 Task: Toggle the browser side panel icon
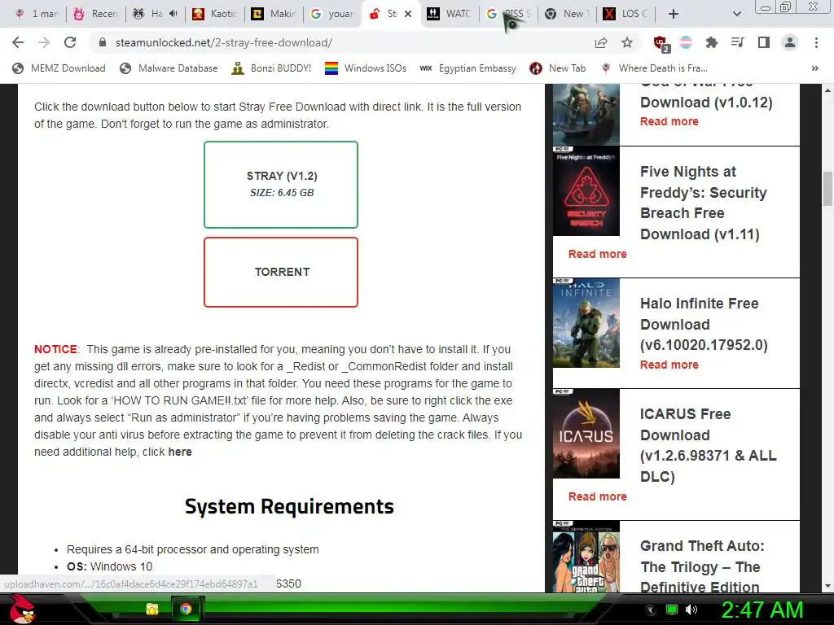(x=764, y=42)
